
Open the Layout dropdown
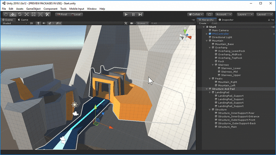click(265, 15)
